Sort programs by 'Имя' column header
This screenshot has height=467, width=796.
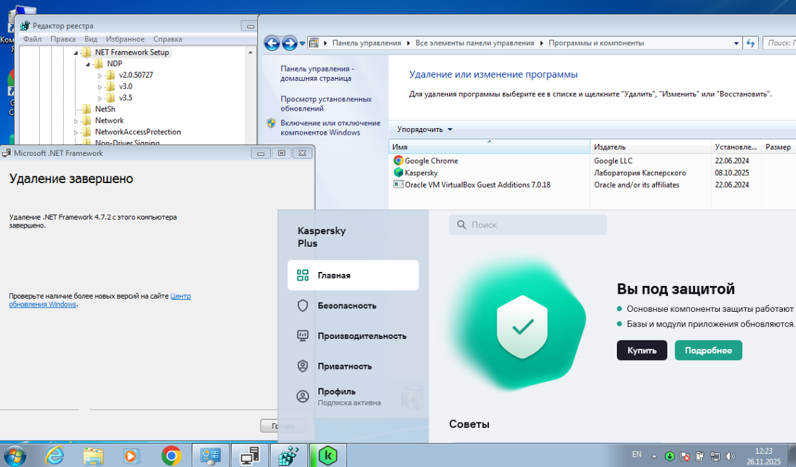pos(490,147)
